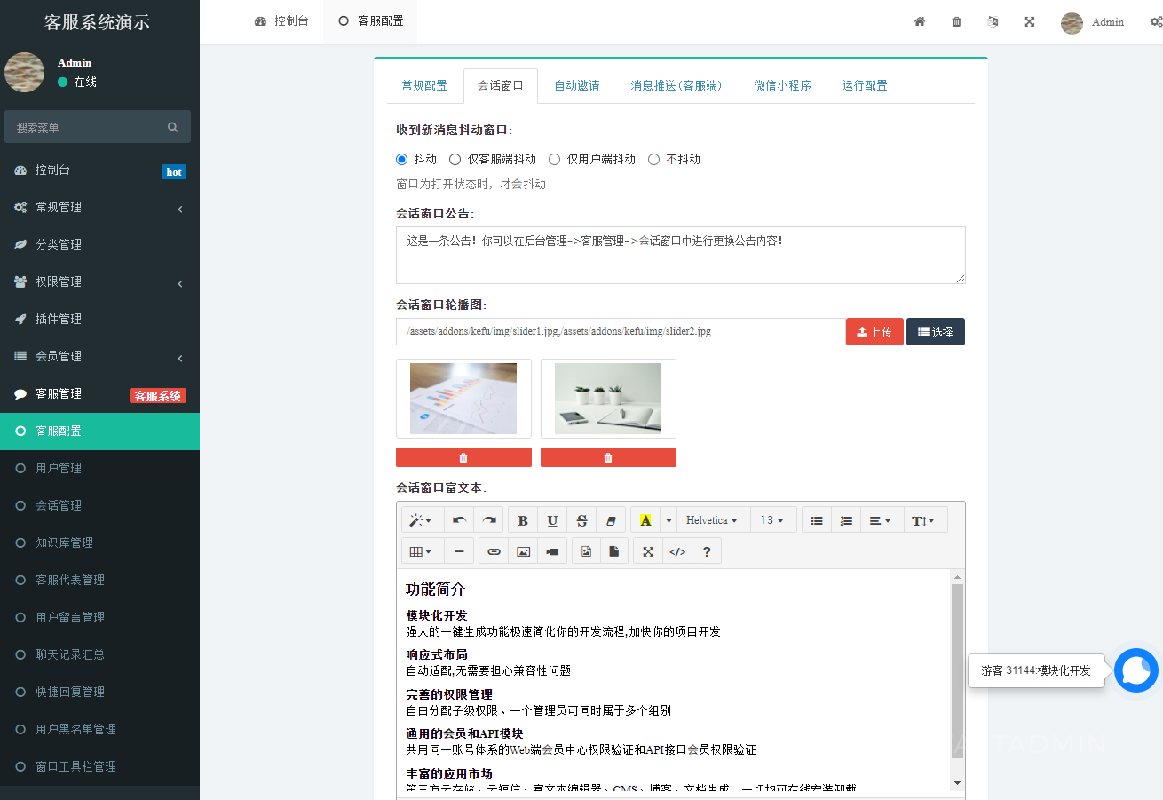Open the code view with the </> icon
Screen dimensions: 1163x800
point(676,550)
